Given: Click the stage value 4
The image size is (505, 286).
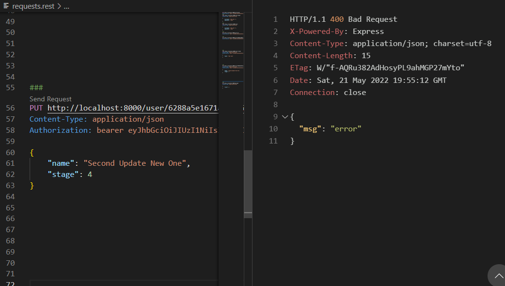Looking at the screenshot, I should pyautogui.click(x=90, y=174).
